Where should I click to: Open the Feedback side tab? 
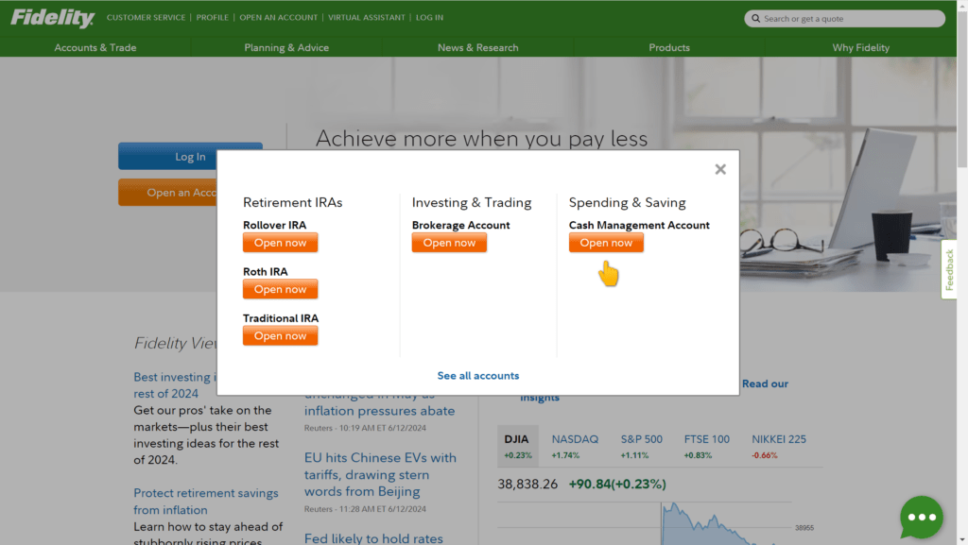[x=949, y=269]
